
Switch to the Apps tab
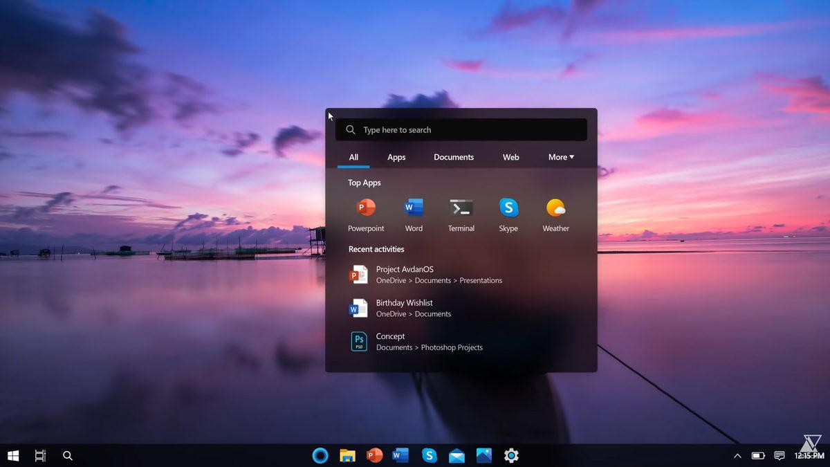[x=396, y=157]
